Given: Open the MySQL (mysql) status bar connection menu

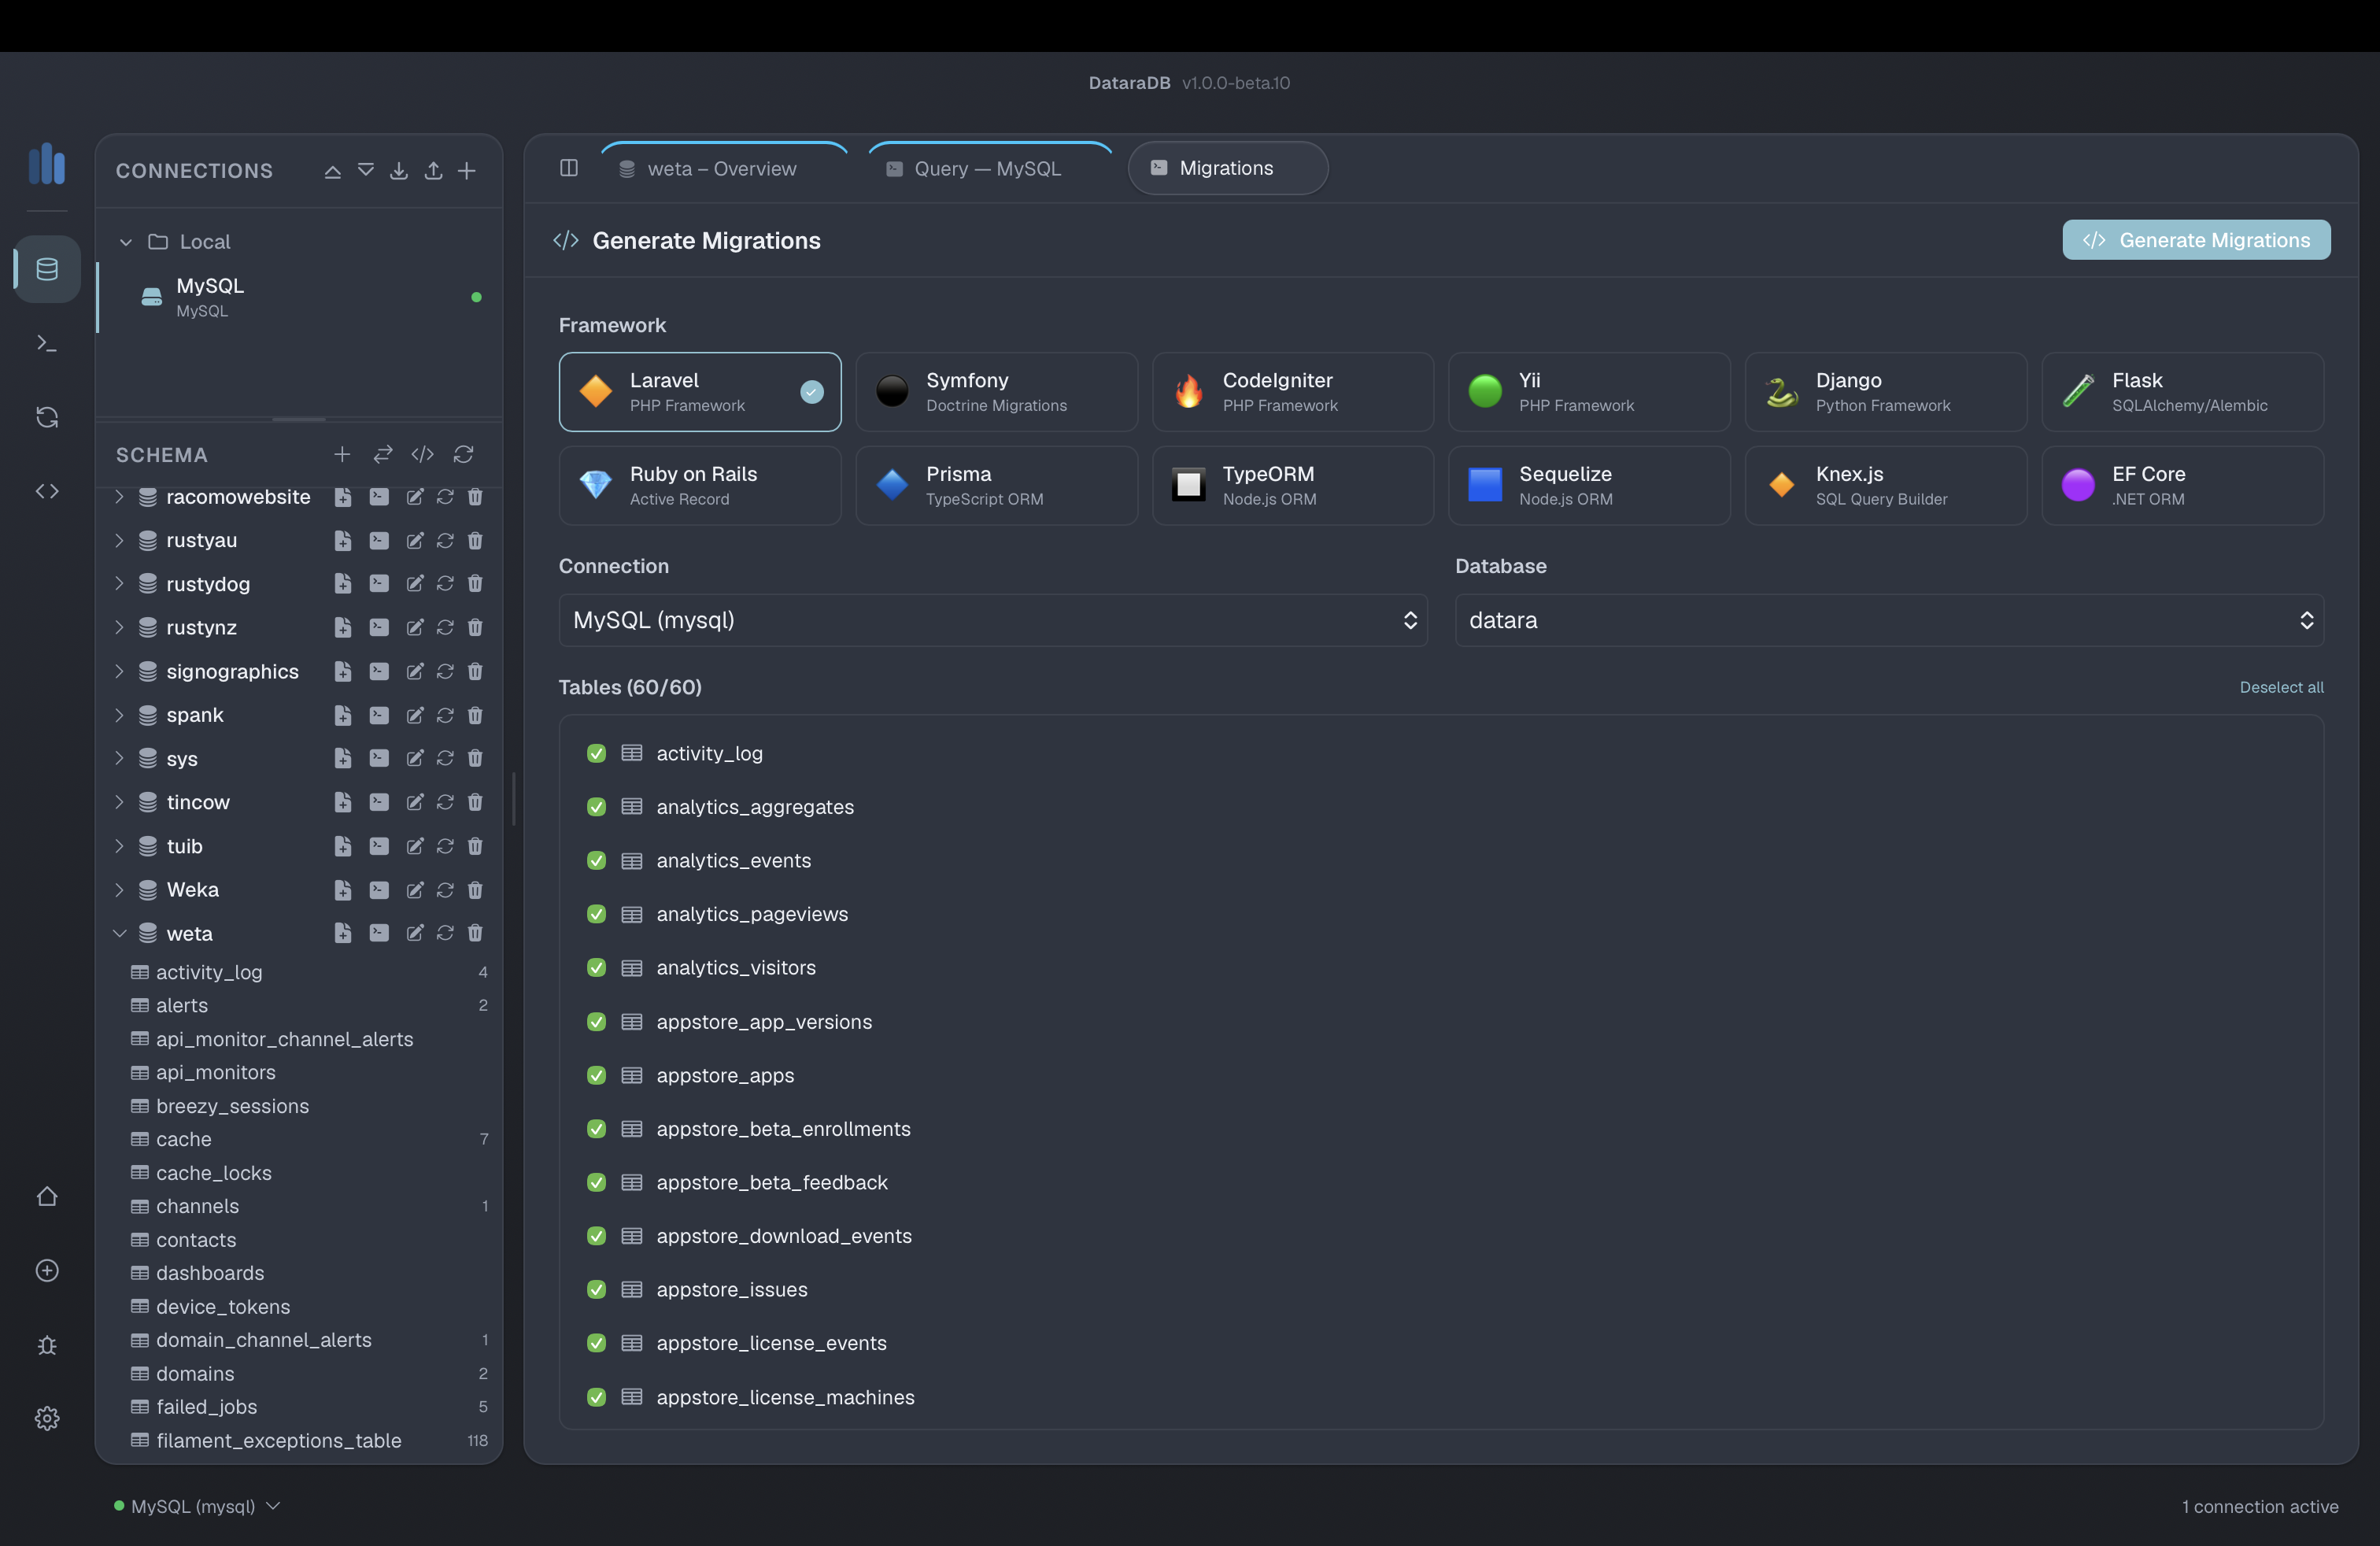Looking at the screenshot, I should click(197, 1506).
